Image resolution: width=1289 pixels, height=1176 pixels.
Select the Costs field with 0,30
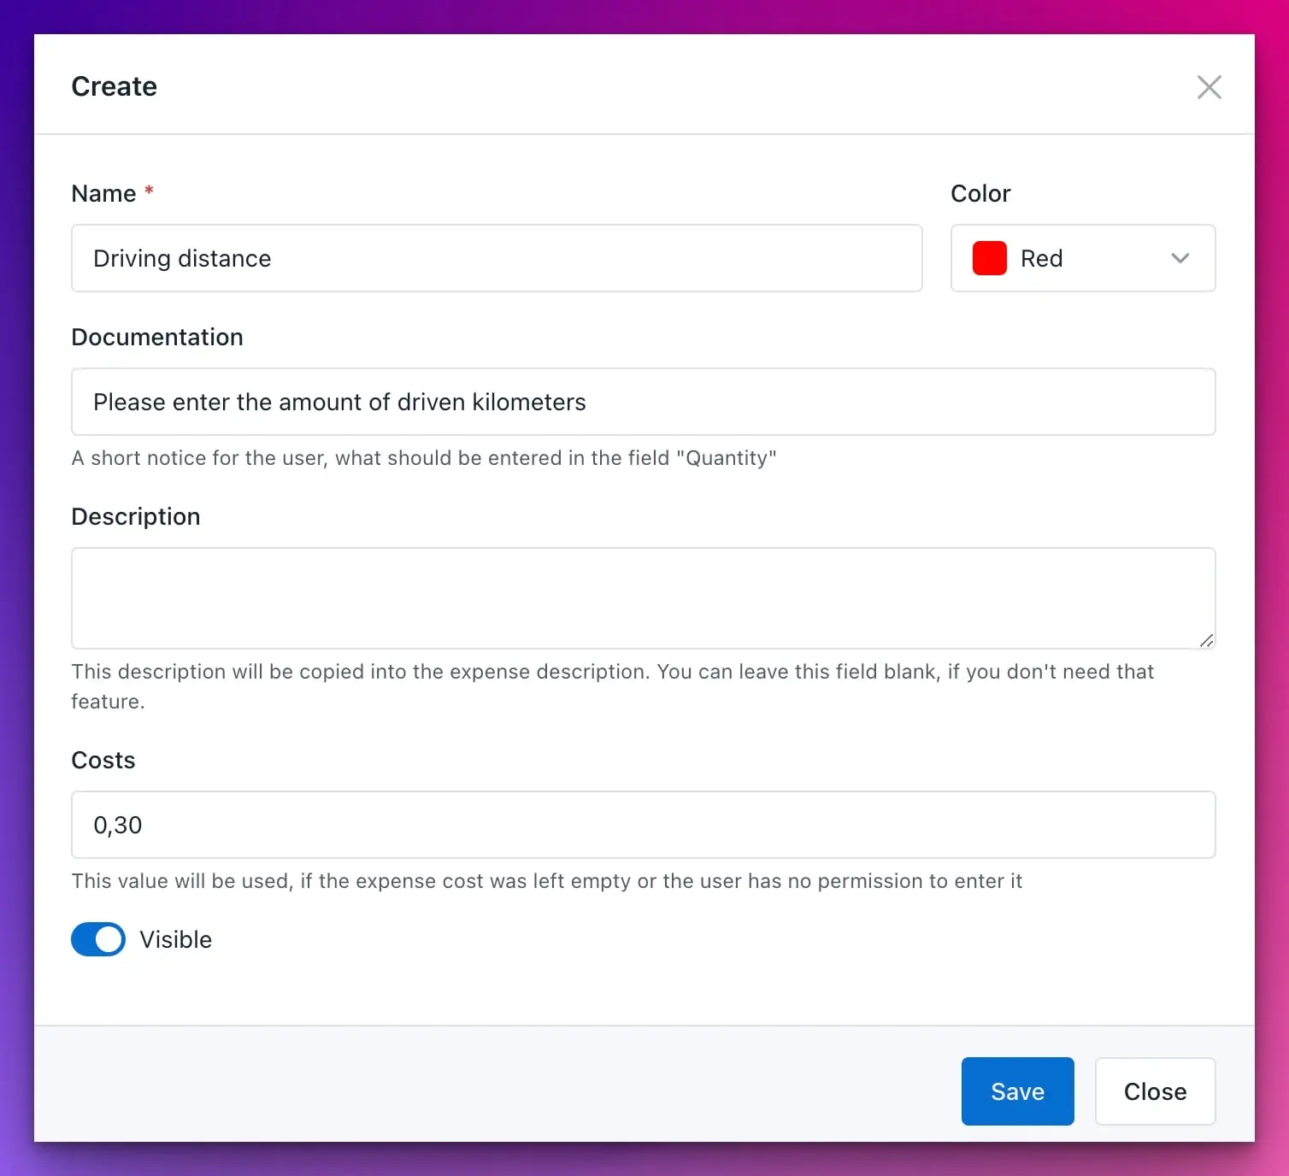[x=643, y=825]
